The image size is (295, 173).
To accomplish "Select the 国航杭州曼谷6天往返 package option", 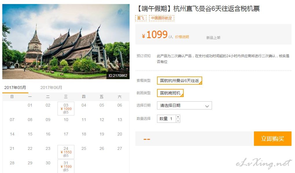I will pyautogui.click(x=179, y=81).
